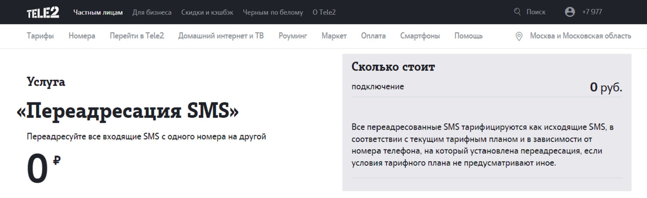The height and width of the screenshot is (198, 647).
Task: Click the 0 руб. connection price
Action: click(606, 88)
